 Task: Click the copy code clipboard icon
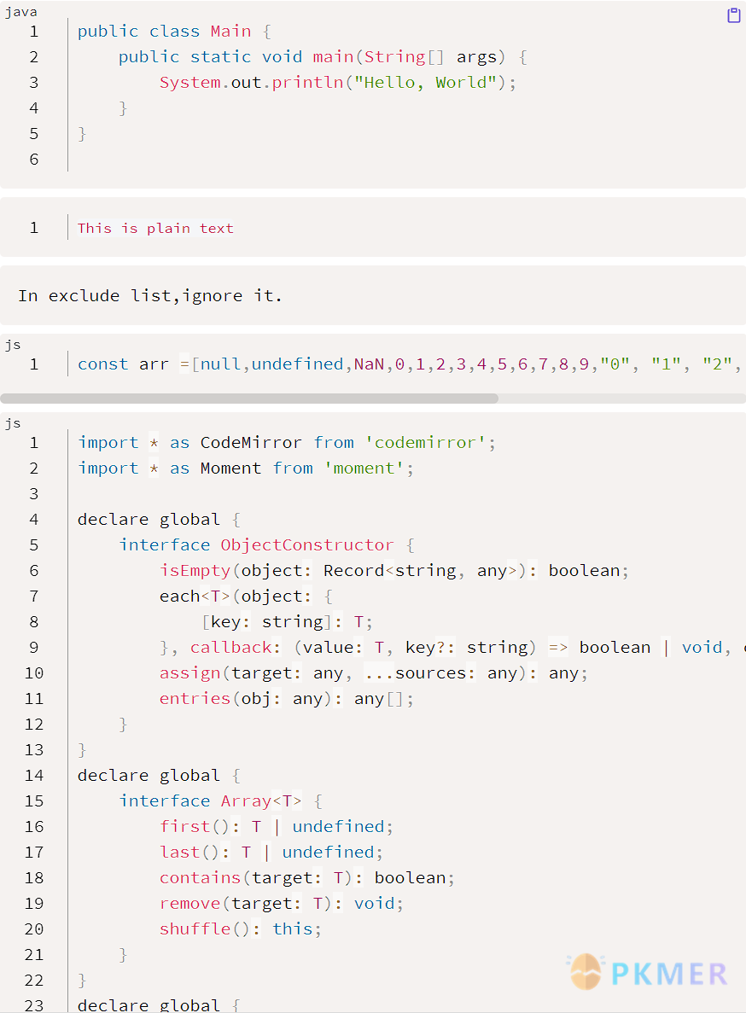click(x=733, y=15)
